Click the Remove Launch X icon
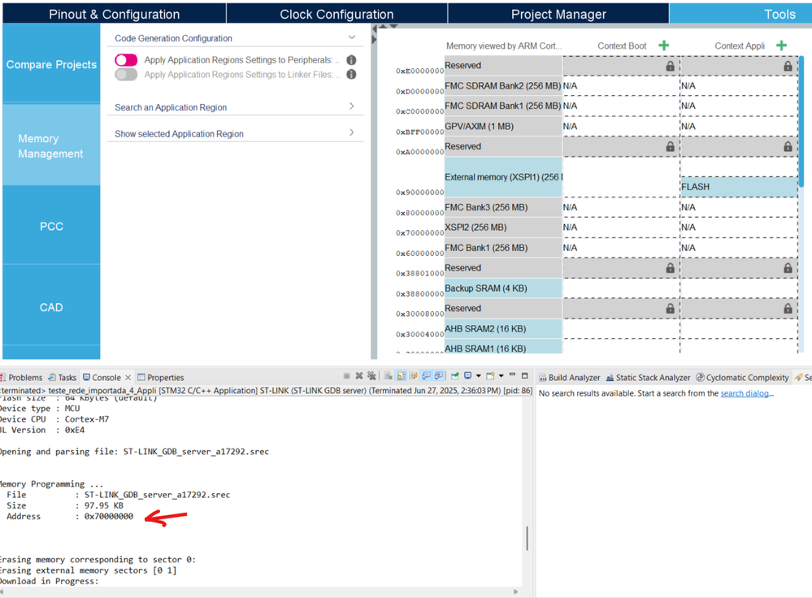Viewport: 812px width, 598px height. [359, 376]
